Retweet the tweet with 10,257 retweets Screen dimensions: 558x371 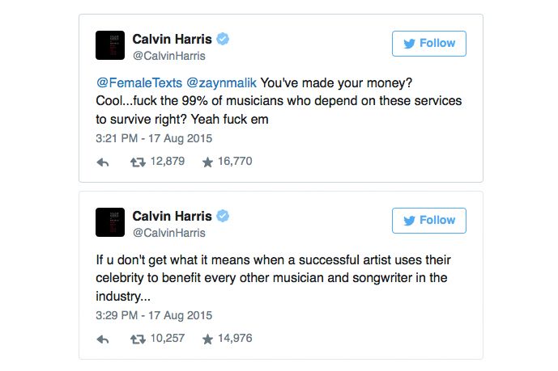click(x=138, y=339)
